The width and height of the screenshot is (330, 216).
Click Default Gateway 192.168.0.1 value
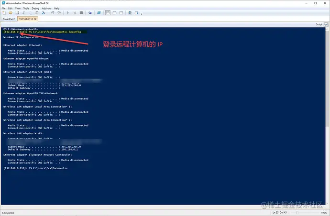pos(69,150)
